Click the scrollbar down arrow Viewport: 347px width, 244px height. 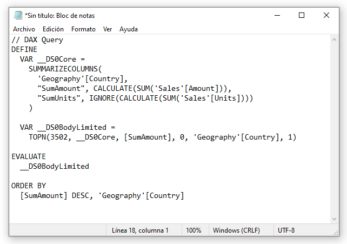click(333, 219)
